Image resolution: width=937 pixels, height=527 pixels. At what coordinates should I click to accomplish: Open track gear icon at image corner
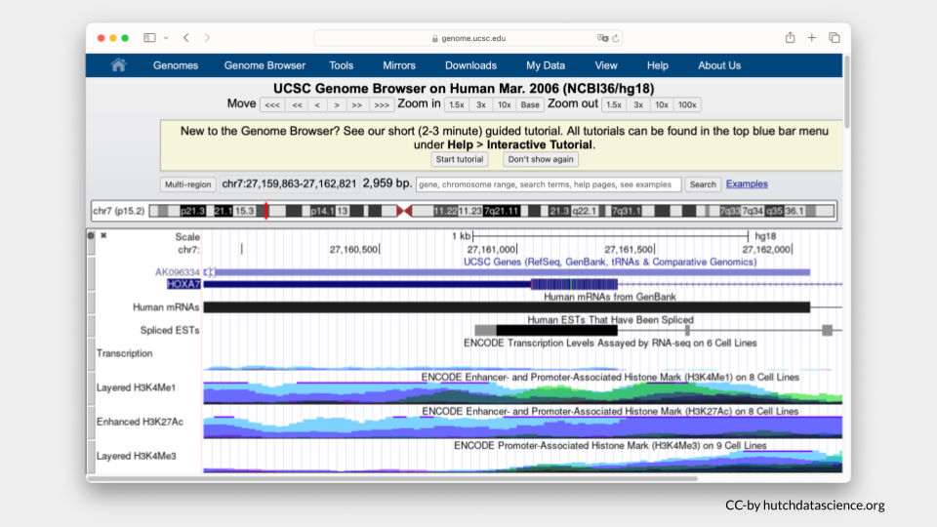click(91, 235)
